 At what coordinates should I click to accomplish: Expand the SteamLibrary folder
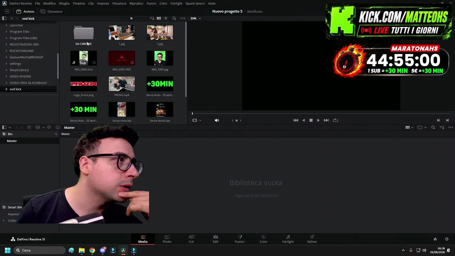(x=6, y=70)
